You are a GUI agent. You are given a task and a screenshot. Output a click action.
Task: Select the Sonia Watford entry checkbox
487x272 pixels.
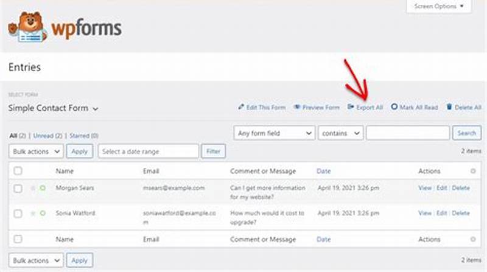tap(18, 214)
